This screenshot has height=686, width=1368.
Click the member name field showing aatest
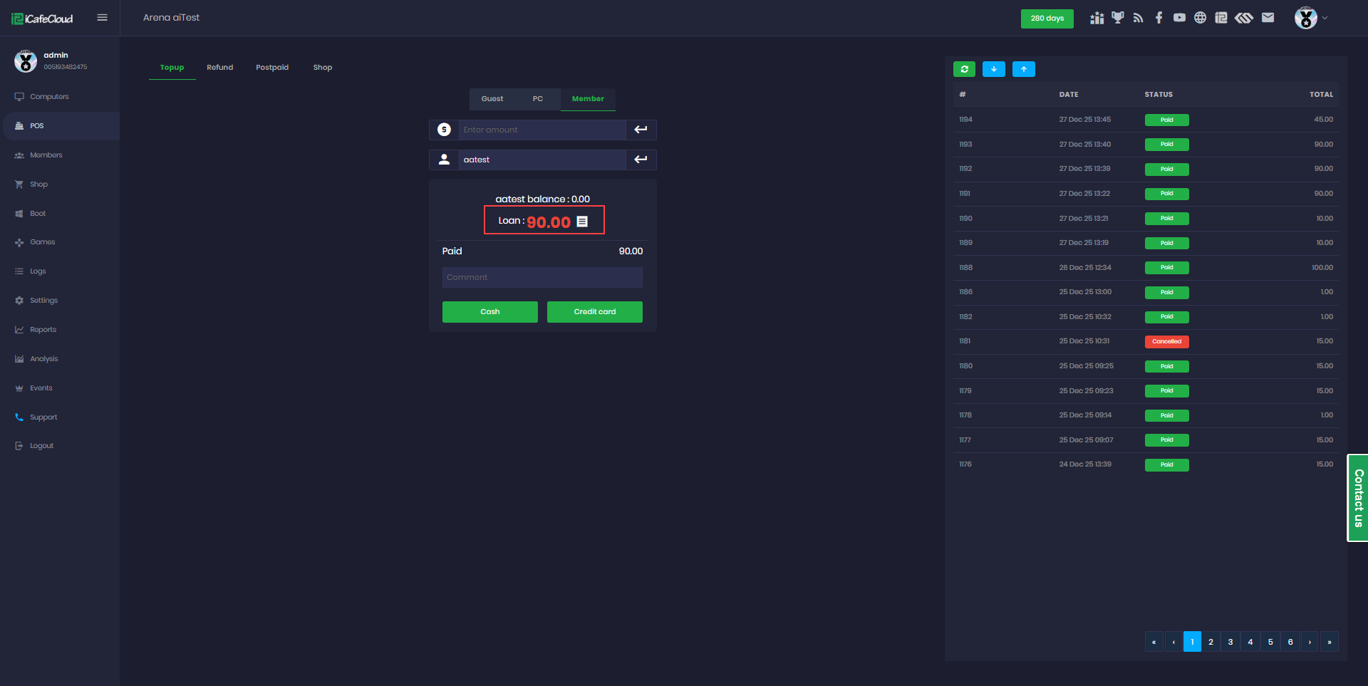[x=541, y=160]
